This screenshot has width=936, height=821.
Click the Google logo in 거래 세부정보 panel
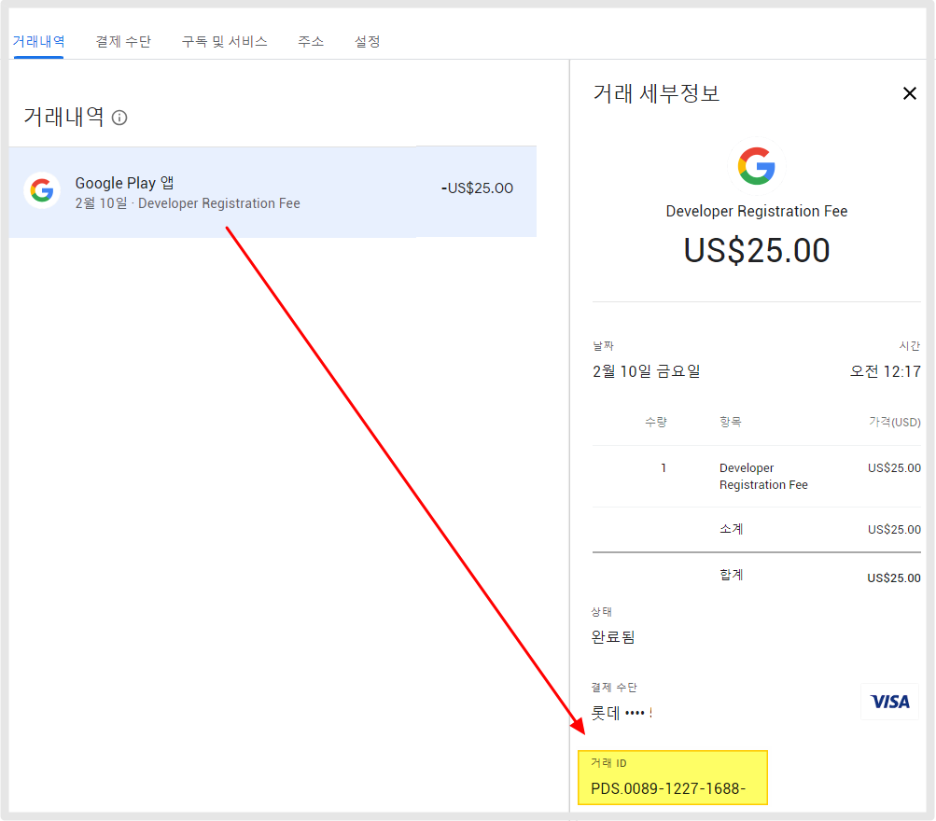[756, 166]
